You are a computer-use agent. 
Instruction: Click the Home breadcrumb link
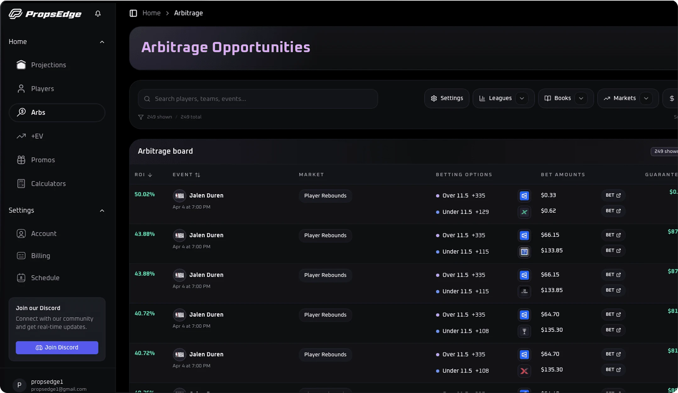tap(152, 13)
